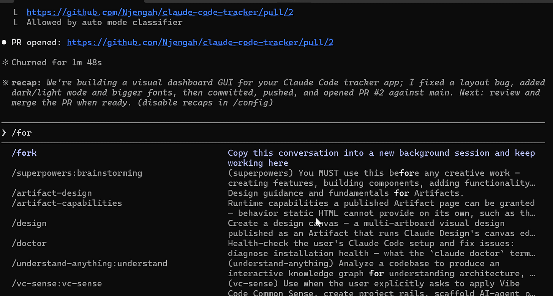
Task: Open the pull/2 GitHub link at top
Action: coord(160,13)
